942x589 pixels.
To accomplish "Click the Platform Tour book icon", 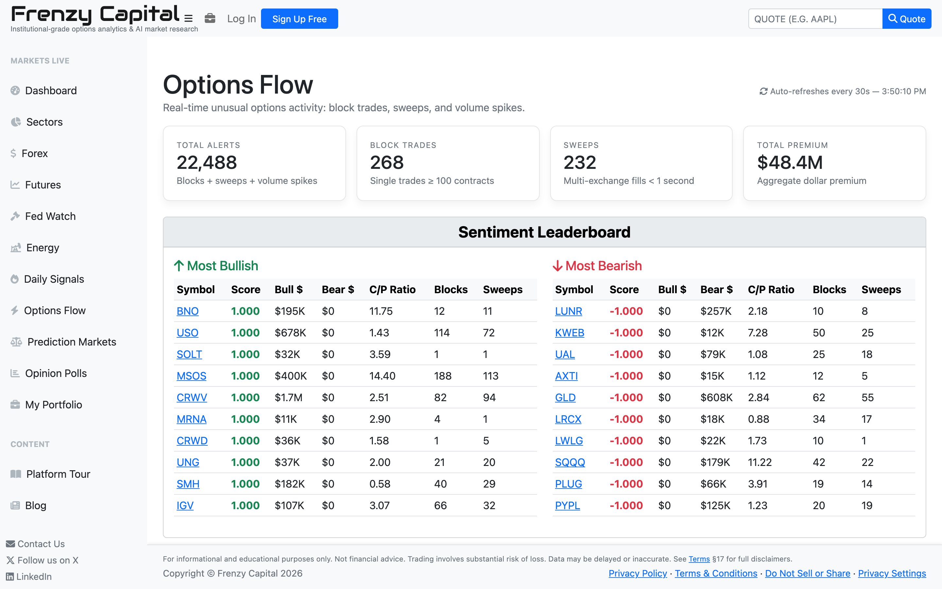I will 16,474.
